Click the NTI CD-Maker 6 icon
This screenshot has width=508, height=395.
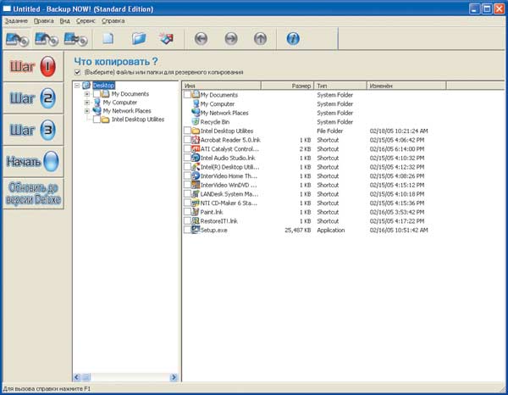(196, 203)
